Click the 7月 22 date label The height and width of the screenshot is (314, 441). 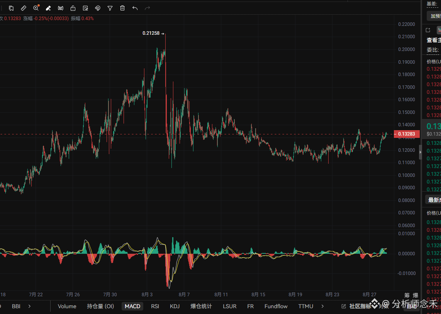[x=36, y=295]
